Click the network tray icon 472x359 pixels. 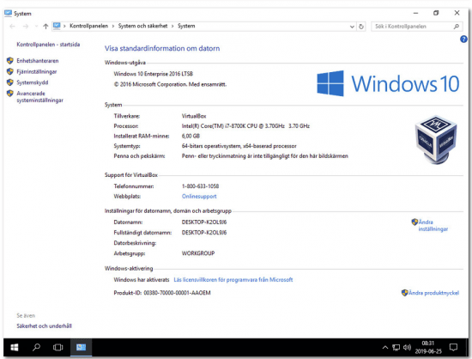(x=396, y=348)
